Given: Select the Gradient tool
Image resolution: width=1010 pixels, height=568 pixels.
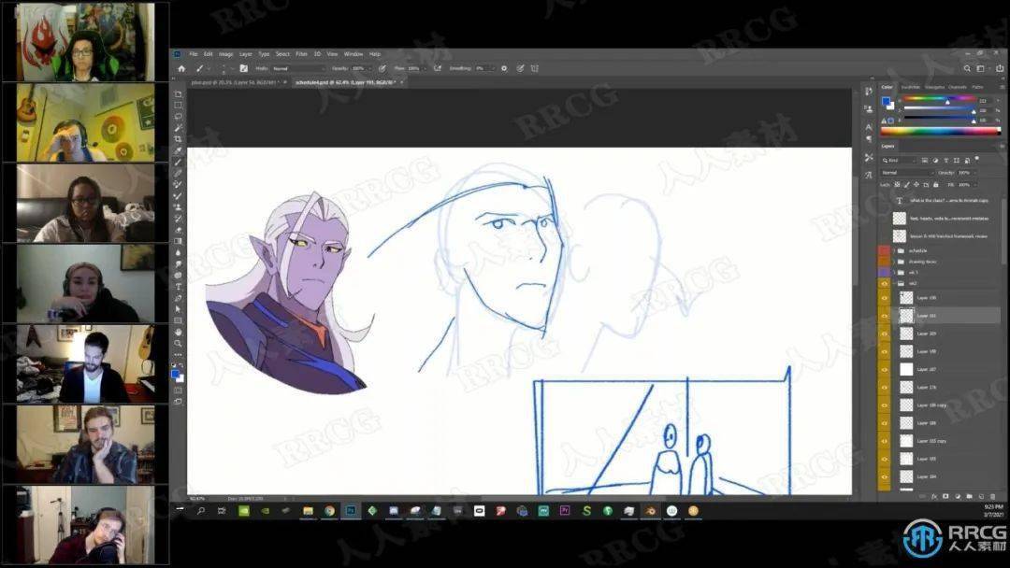Looking at the screenshot, I should click(x=178, y=241).
